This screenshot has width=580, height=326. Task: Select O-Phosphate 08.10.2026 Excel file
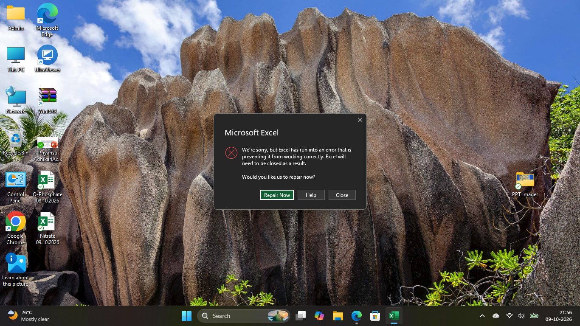(x=47, y=187)
